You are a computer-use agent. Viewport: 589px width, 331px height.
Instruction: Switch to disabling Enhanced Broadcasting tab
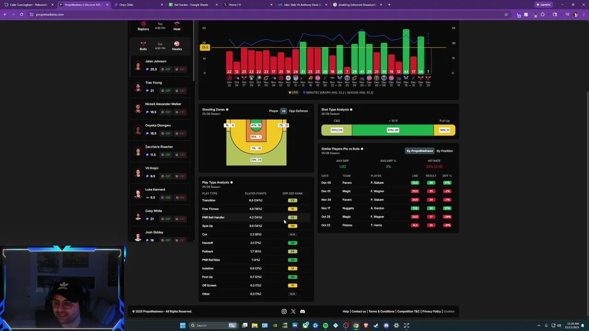[x=357, y=5]
